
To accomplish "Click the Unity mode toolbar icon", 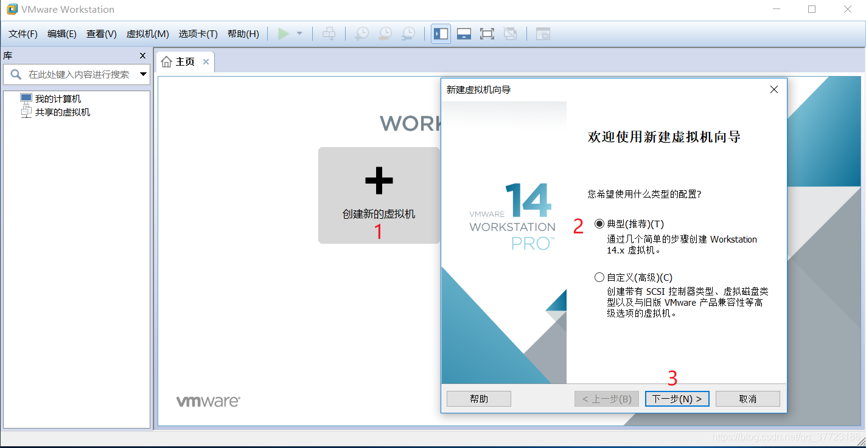I will point(511,34).
